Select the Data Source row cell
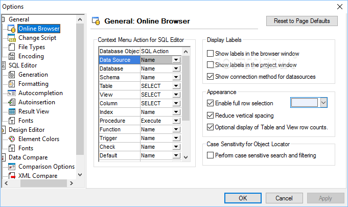348x207 pixels. point(119,60)
